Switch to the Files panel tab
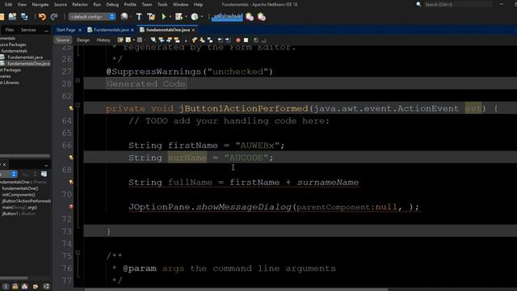 pyautogui.click(x=10, y=30)
